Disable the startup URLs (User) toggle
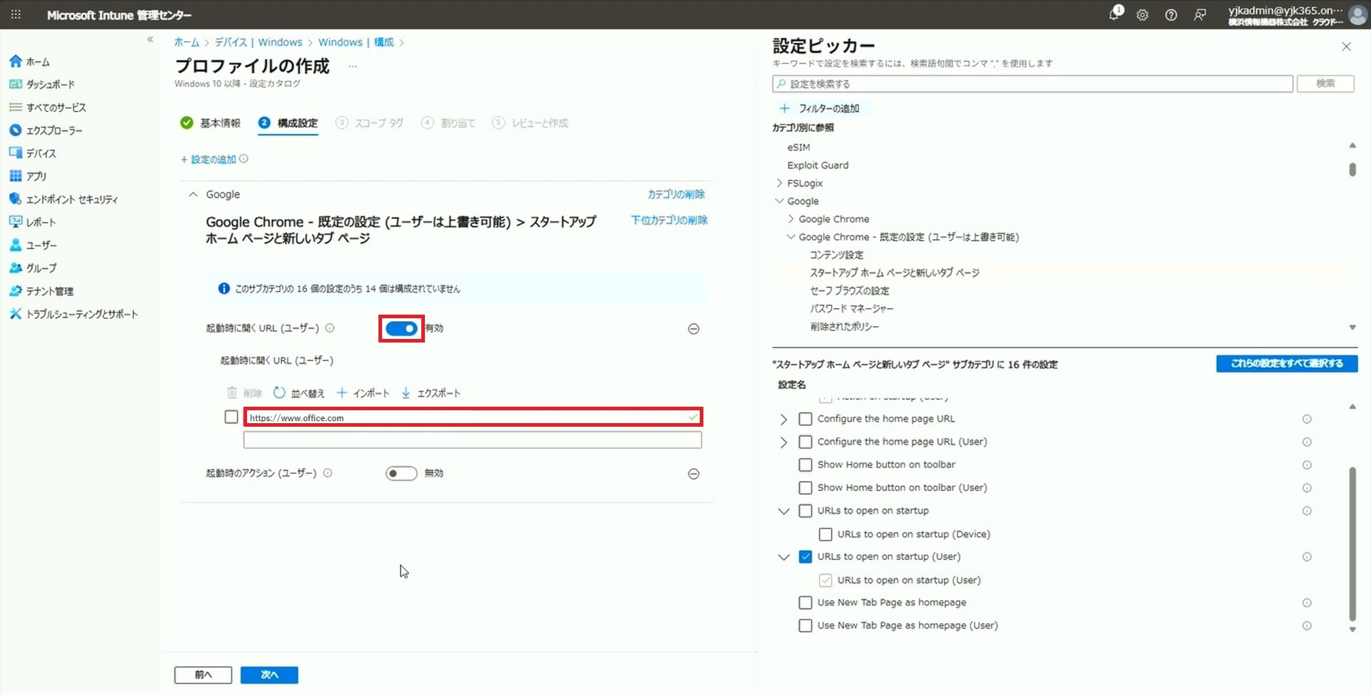This screenshot has width=1371, height=695. click(401, 329)
